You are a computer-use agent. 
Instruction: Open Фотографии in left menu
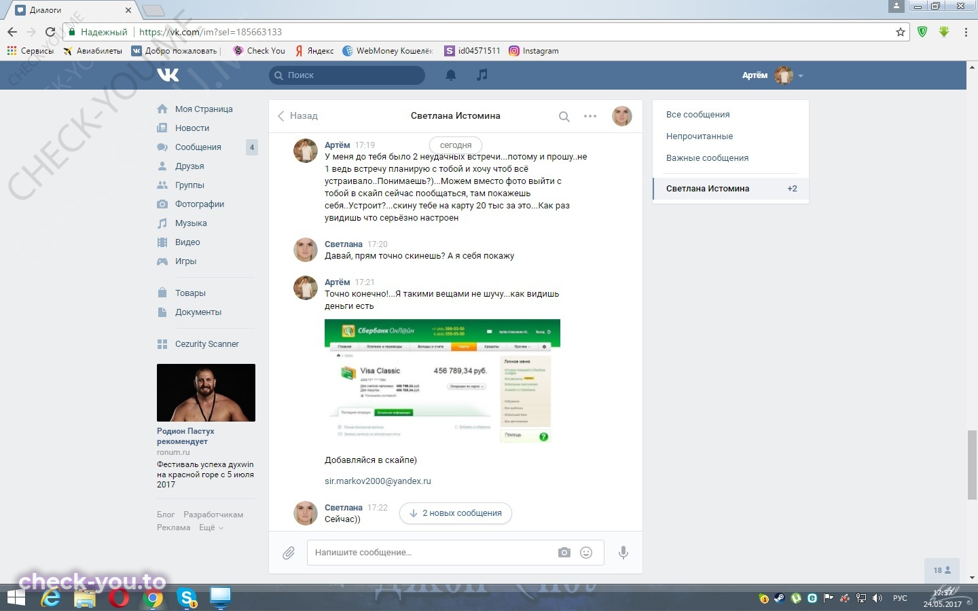200,204
